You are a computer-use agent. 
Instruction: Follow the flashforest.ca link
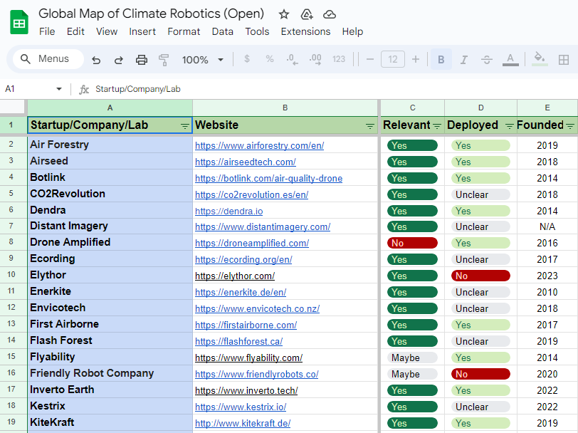pos(239,342)
